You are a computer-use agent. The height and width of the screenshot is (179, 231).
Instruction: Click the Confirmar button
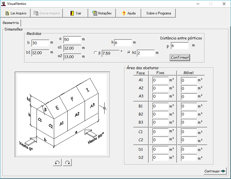(180, 57)
